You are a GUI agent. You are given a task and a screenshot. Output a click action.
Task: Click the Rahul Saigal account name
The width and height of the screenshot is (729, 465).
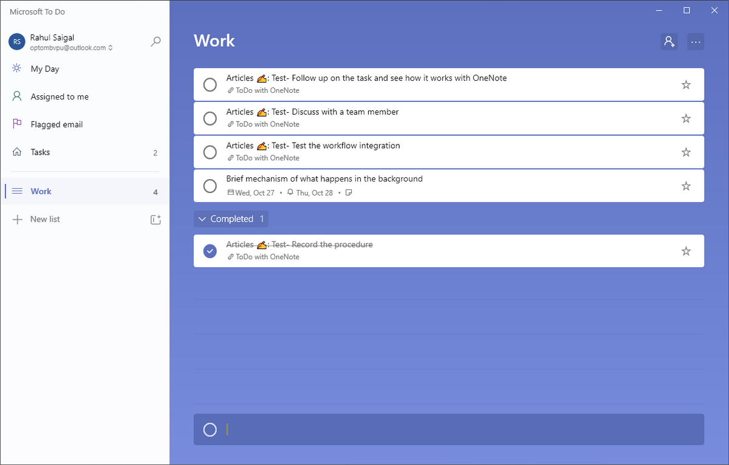52,38
